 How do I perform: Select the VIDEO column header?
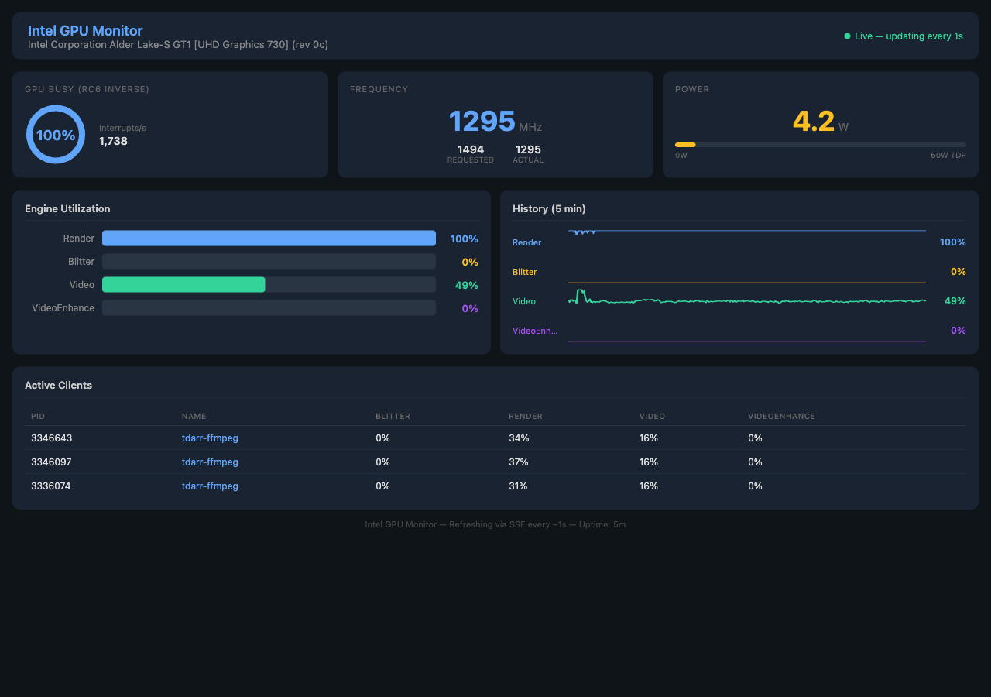coord(652,416)
